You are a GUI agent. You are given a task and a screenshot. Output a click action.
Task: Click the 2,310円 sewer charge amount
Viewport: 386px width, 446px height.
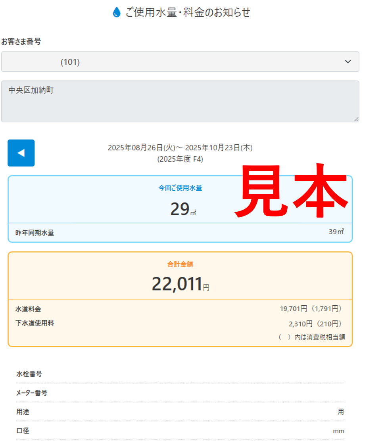point(301,323)
